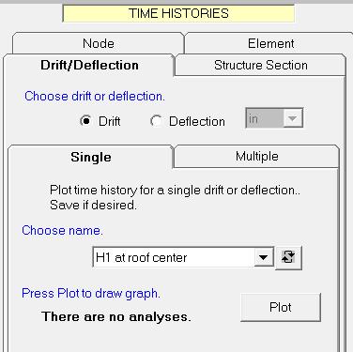Click the units dropdown arrow
The image size is (353, 352).
[x=293, y=118]
